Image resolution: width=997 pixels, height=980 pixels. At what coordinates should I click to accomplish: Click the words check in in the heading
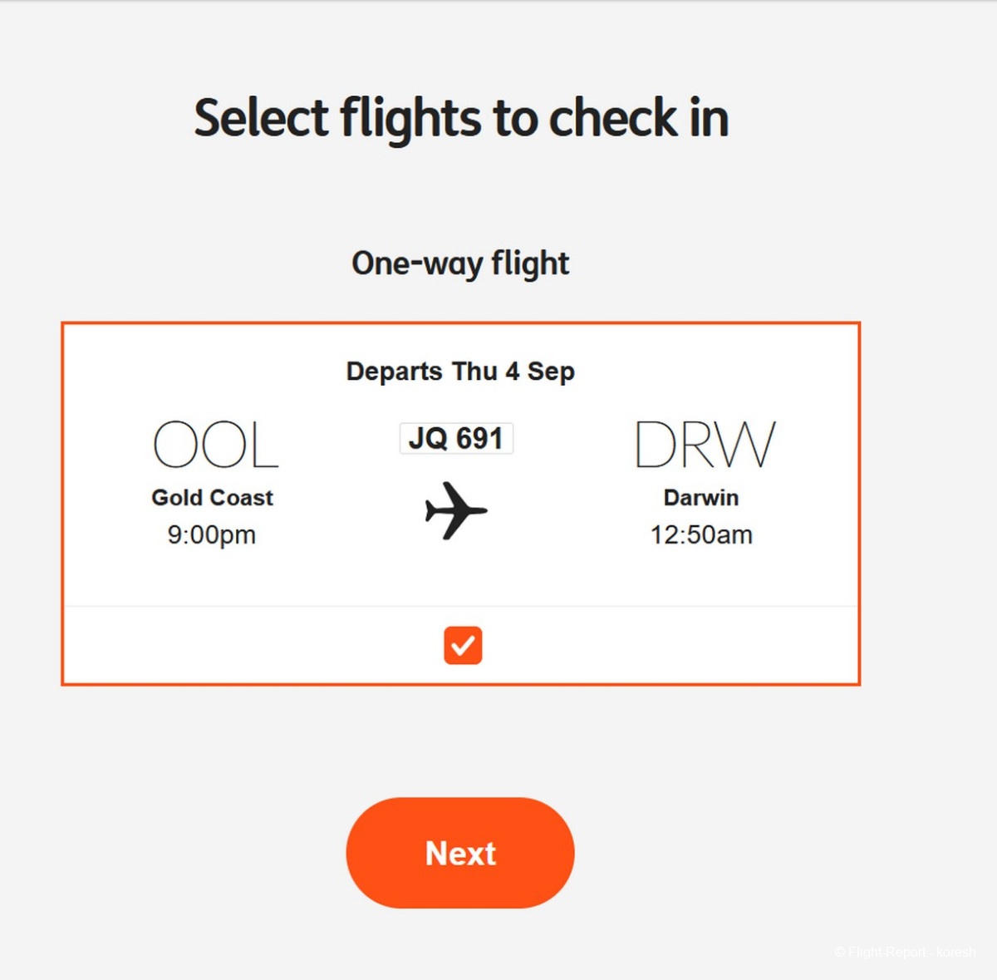[638, 117]
